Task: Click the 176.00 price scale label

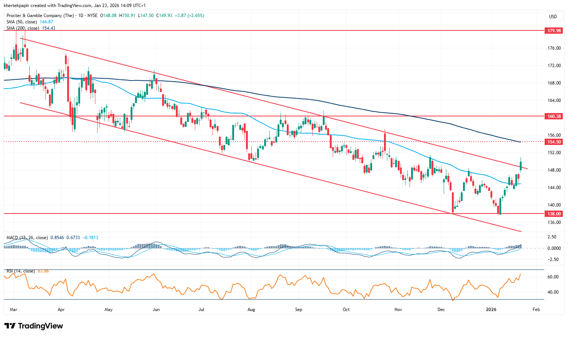Action: [x=554, y=48]
